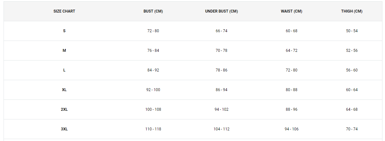The width and height of the screenshot is (385, 141).
Task: Click the UNDER BUST (CM) header
Action: click(221, 11)
